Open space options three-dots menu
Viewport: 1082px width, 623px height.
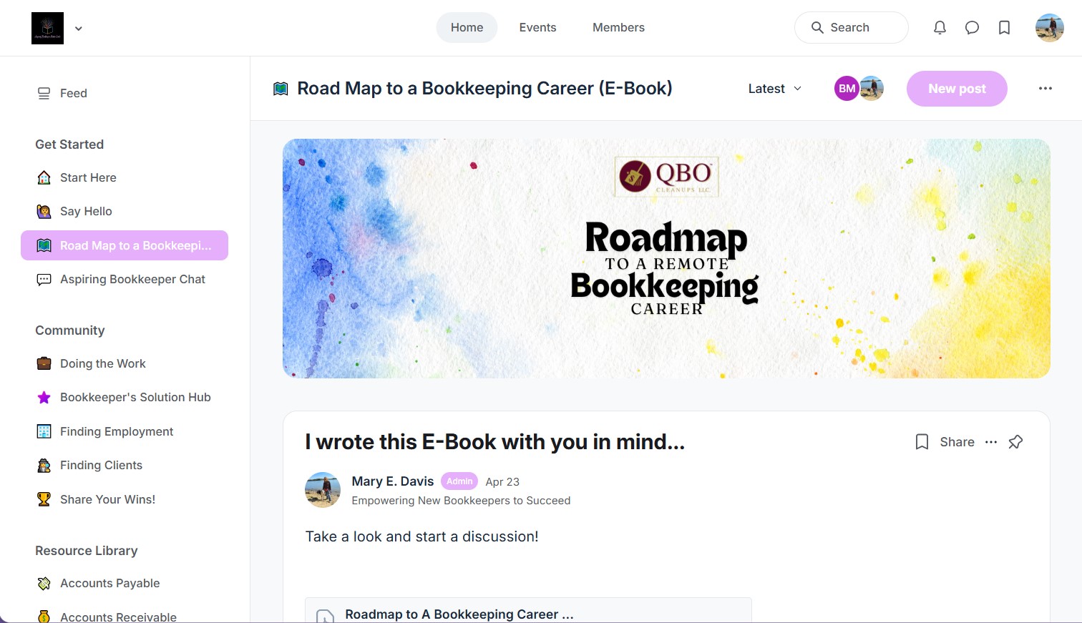coord(1045,89)
